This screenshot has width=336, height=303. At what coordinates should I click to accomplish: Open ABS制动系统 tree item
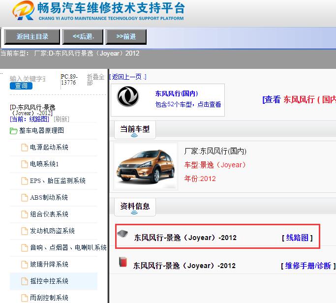tap(49, 198)
